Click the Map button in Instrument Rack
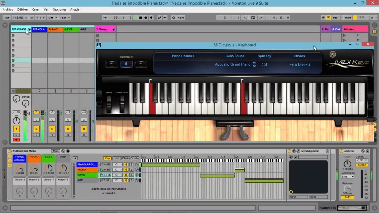Screen dimensions: 379x213 click(x=55, y=151)
